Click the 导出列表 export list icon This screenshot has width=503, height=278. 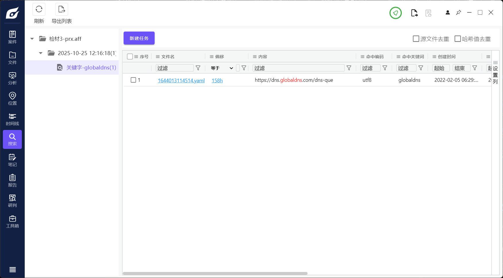pos(61,9)
